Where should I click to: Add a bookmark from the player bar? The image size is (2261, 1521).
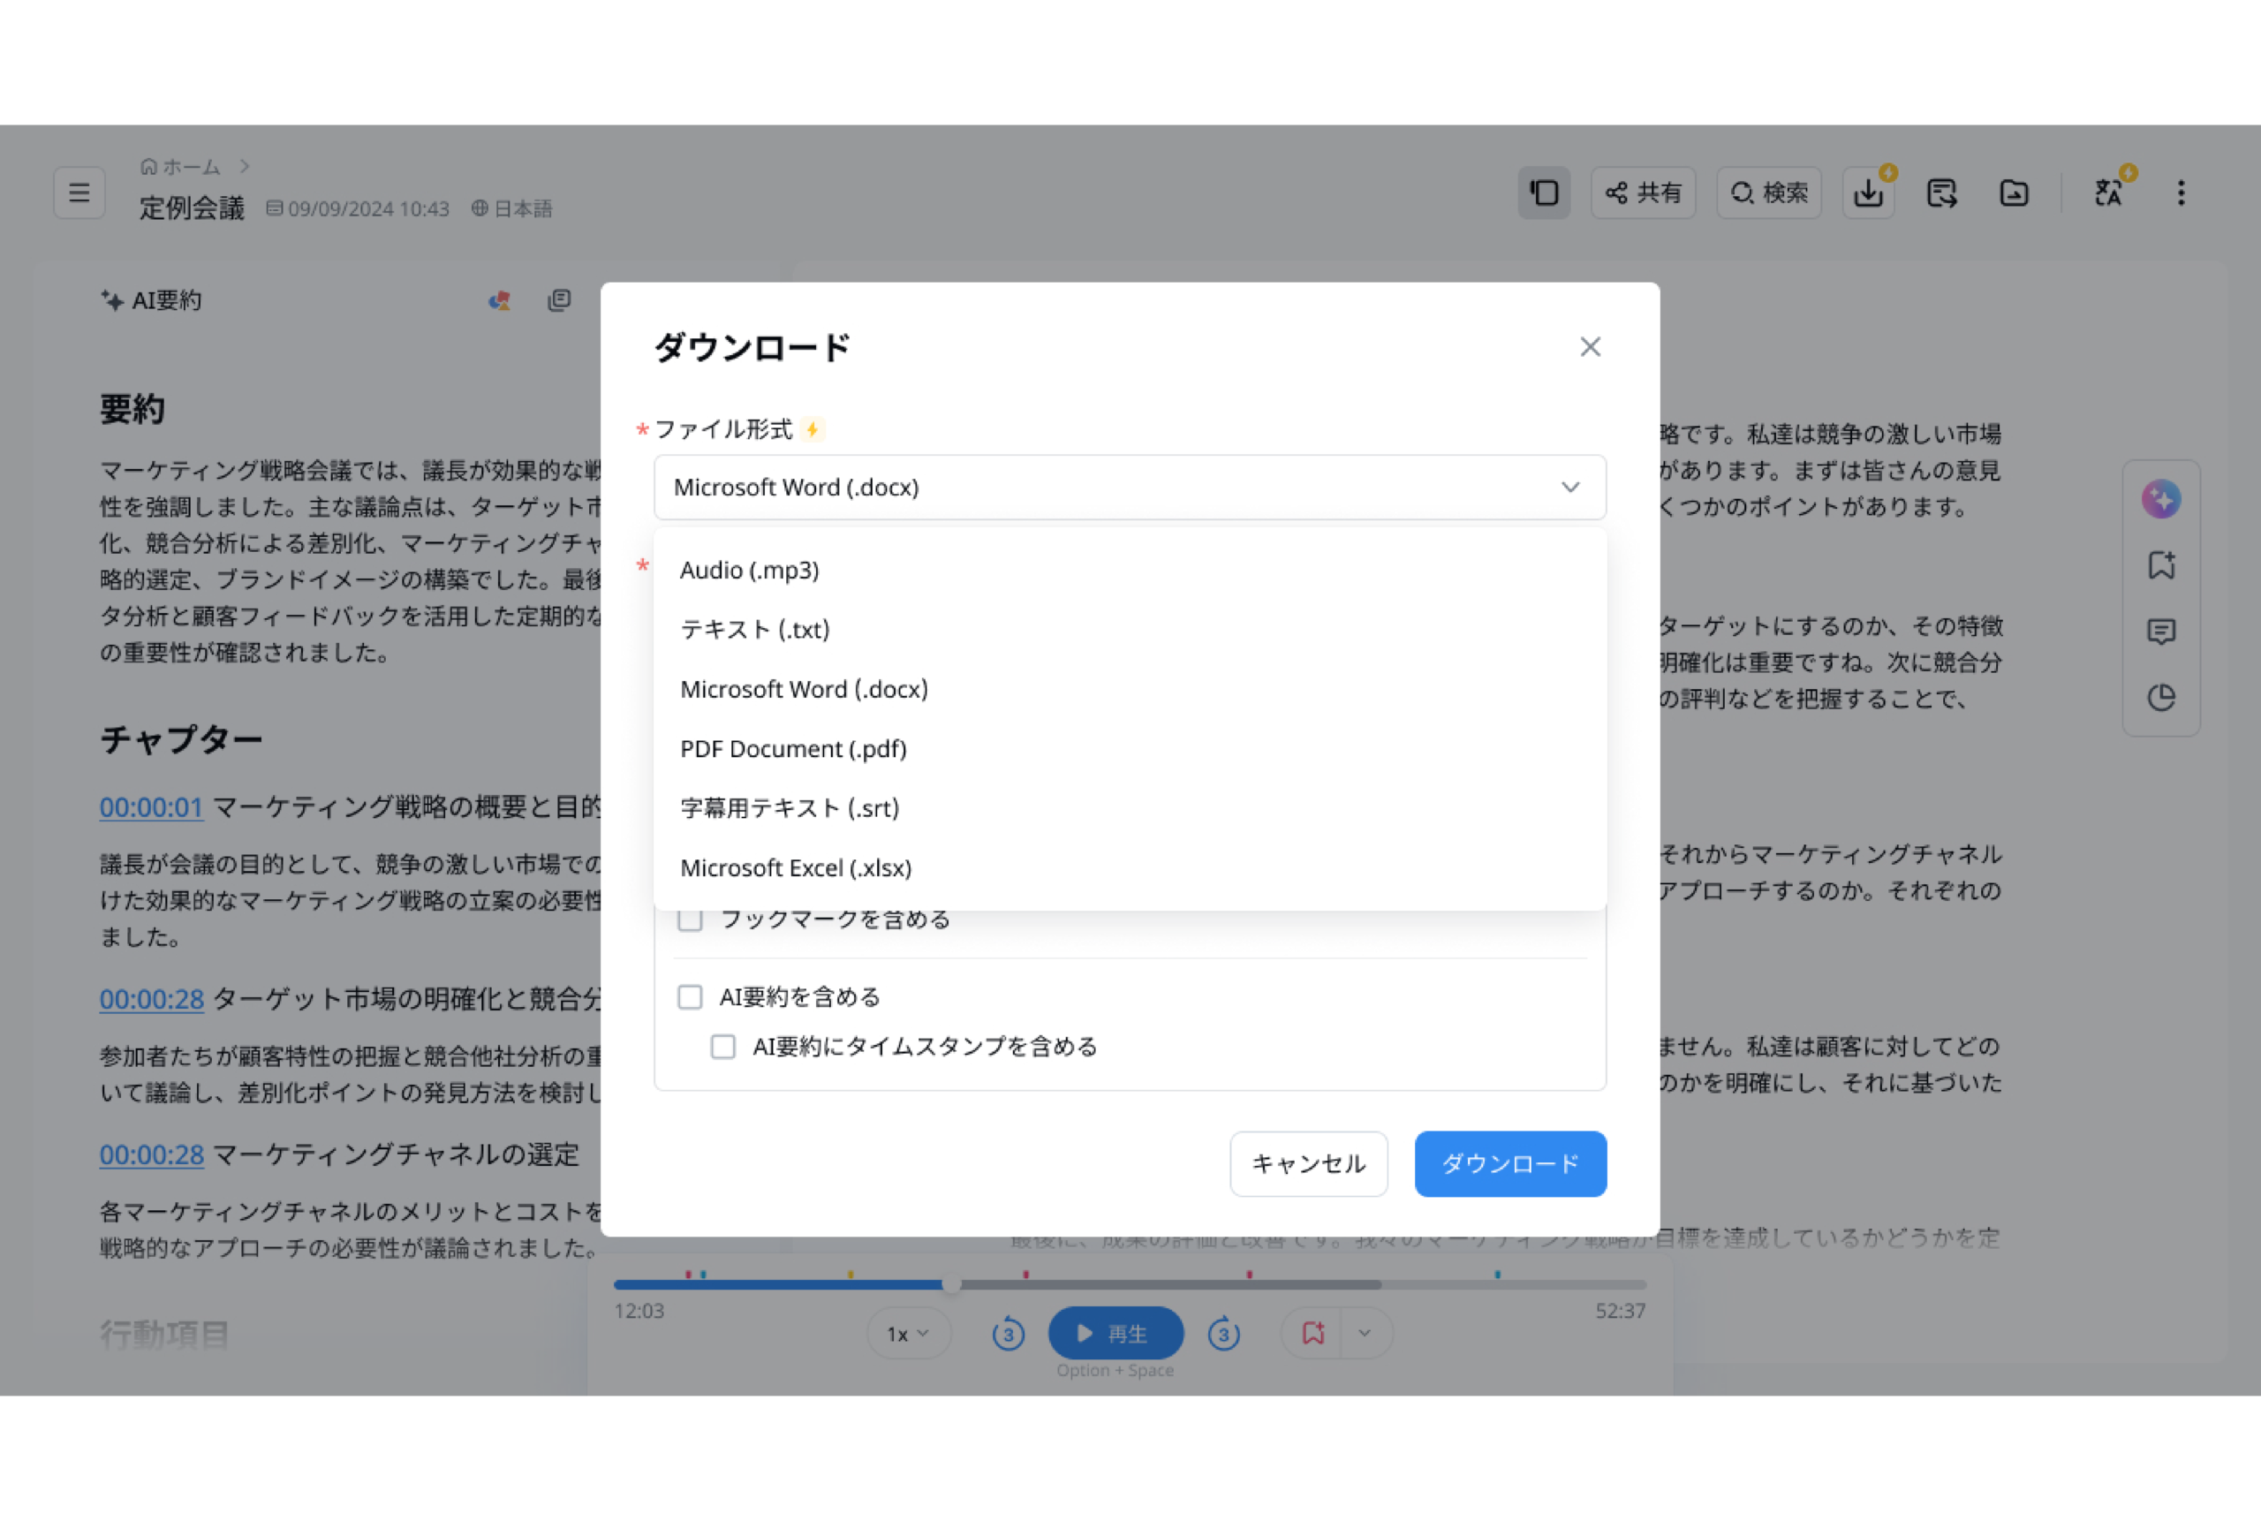(1312, 1334)
